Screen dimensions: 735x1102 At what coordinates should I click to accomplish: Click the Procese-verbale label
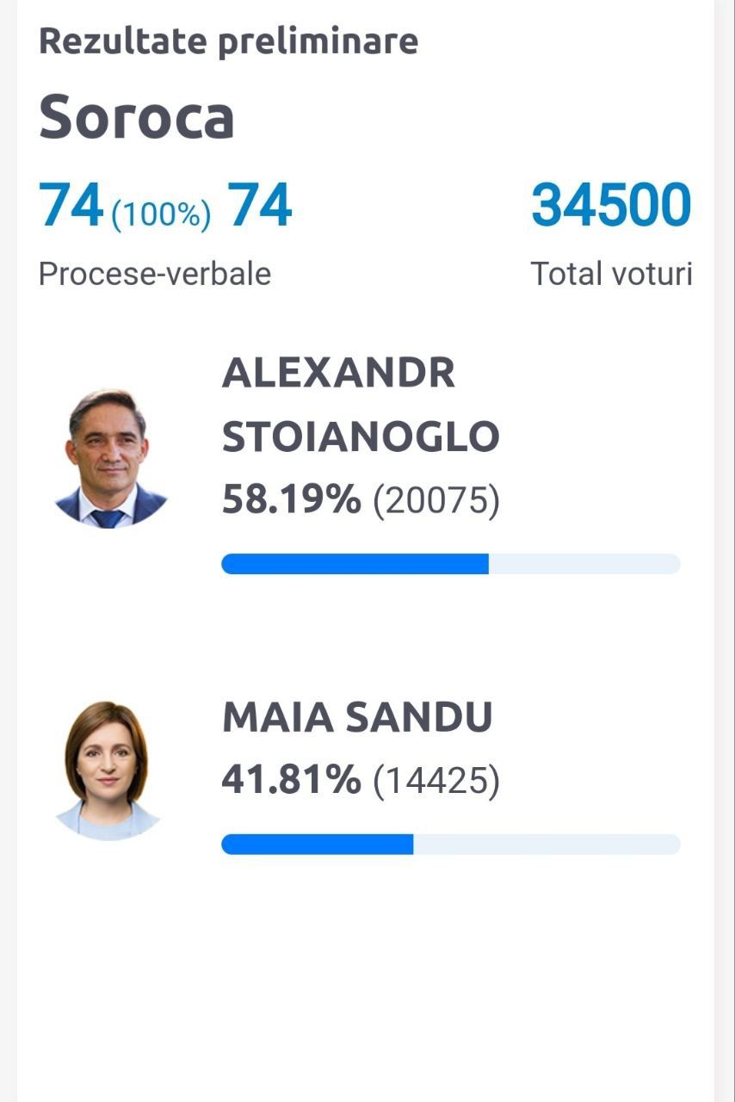pyautogui.click(x=155, y=274)
